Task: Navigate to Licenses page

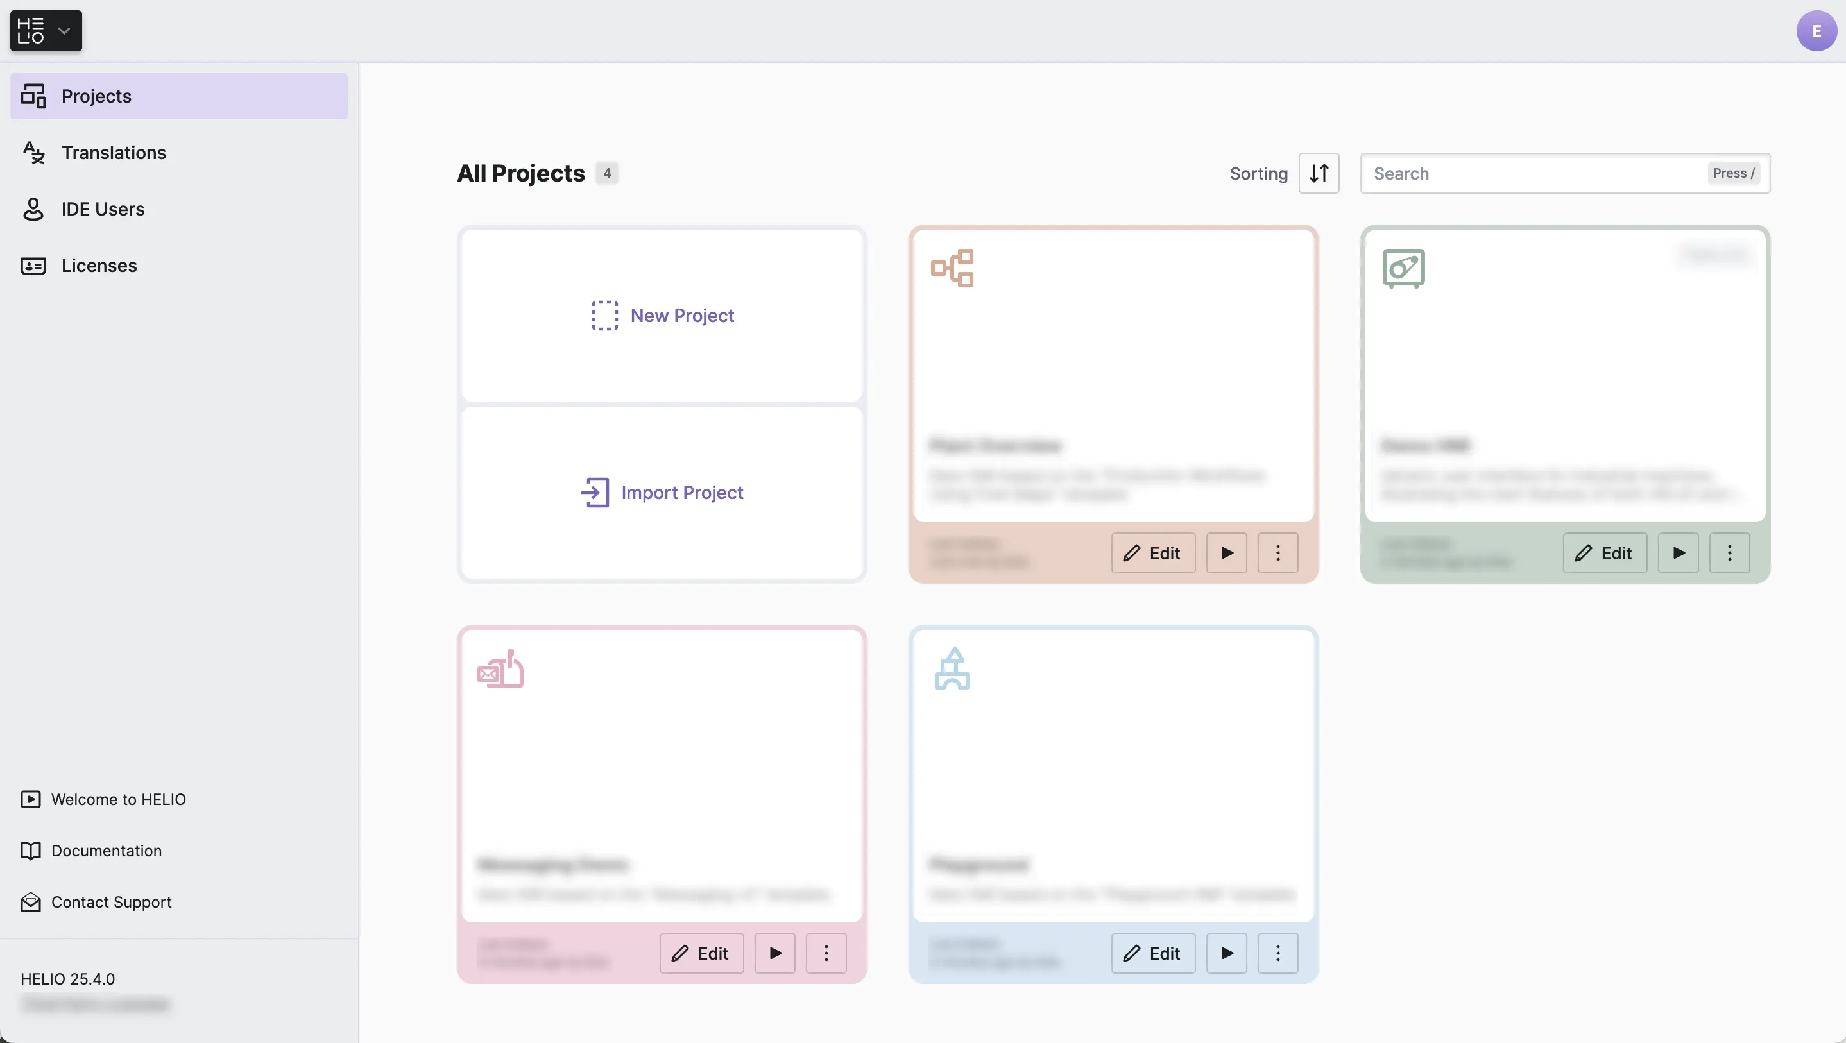Action: (x=99, y=266)
